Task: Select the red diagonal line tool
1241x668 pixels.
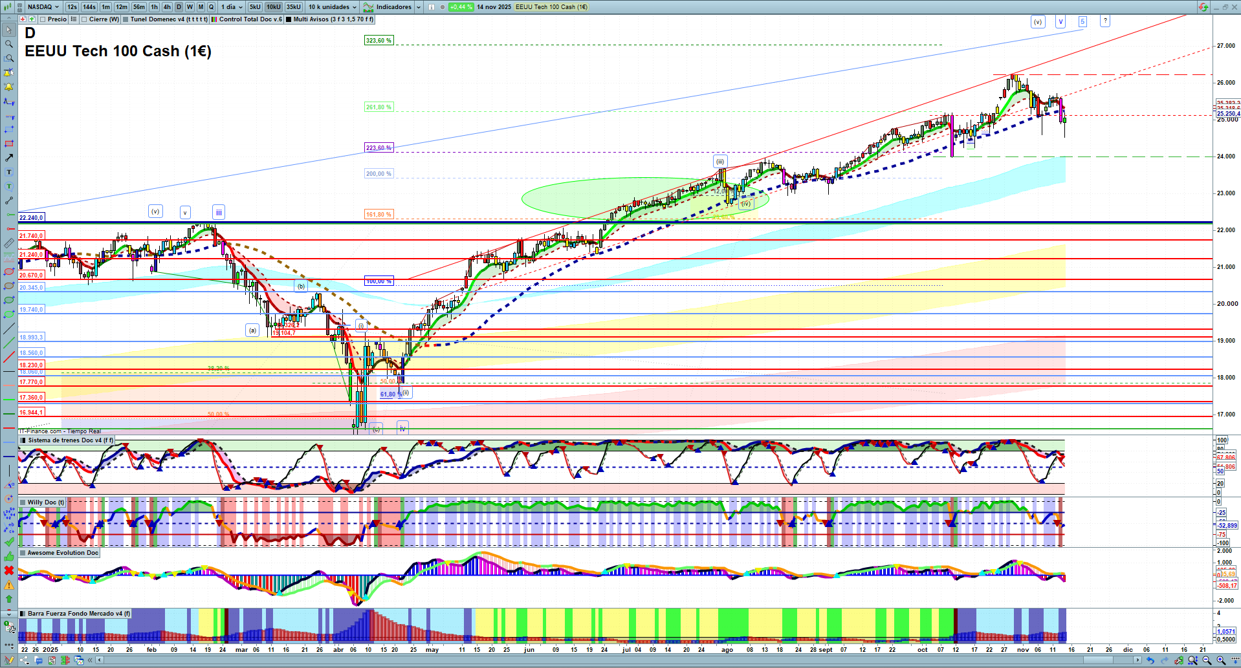Action: [9, 357]
